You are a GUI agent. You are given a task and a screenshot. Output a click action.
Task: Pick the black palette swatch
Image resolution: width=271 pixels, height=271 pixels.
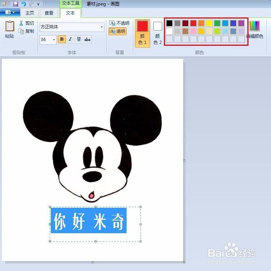(169, 23)
